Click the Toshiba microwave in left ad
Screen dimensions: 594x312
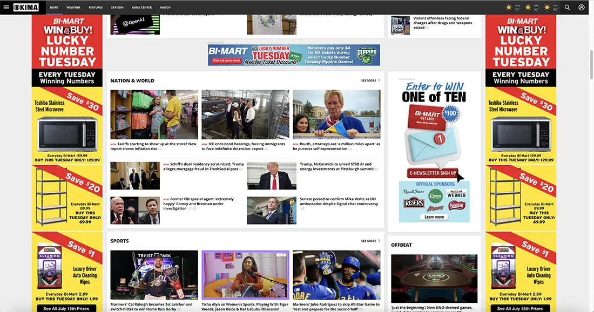point(66,134)
